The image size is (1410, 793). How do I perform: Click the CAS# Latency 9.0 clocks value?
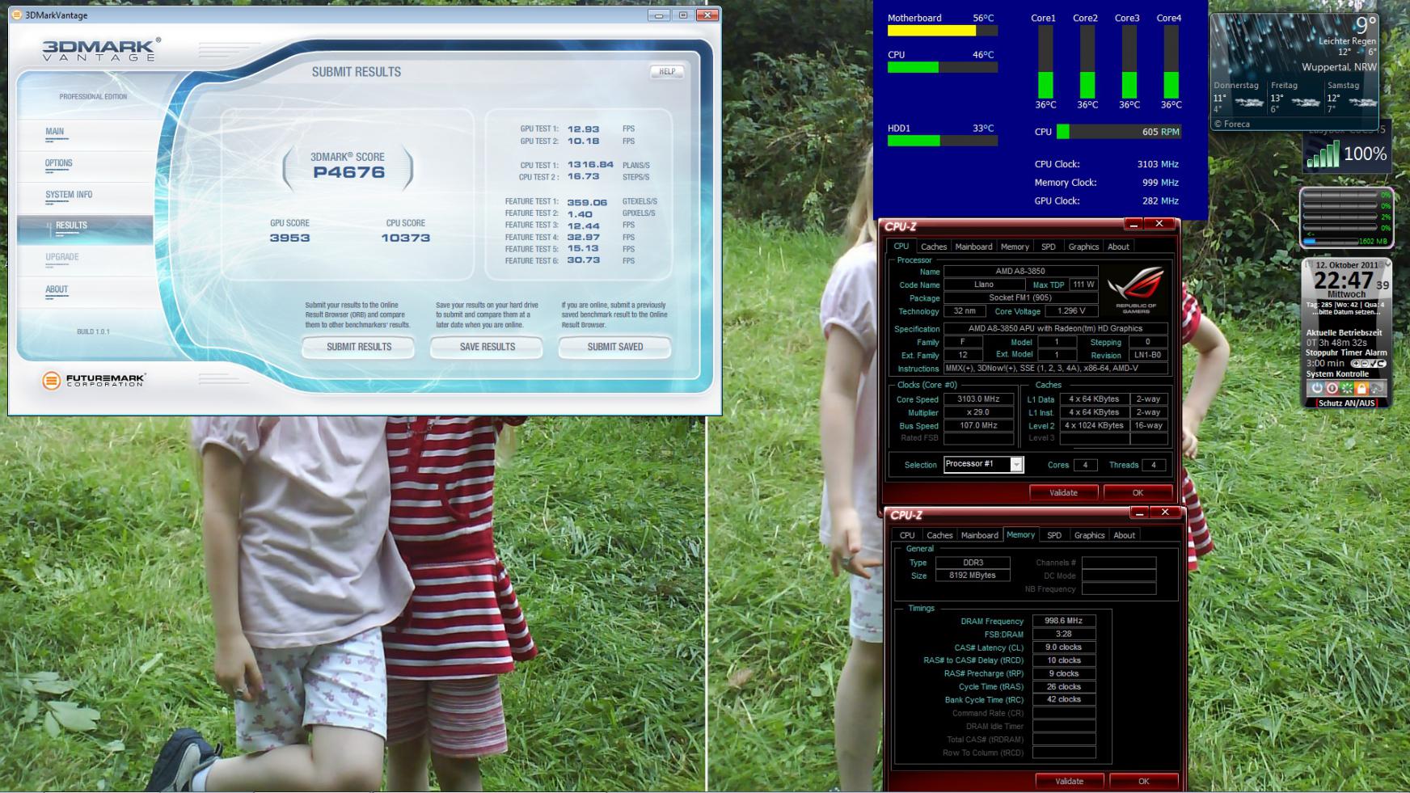click(x=1064, y=647)
